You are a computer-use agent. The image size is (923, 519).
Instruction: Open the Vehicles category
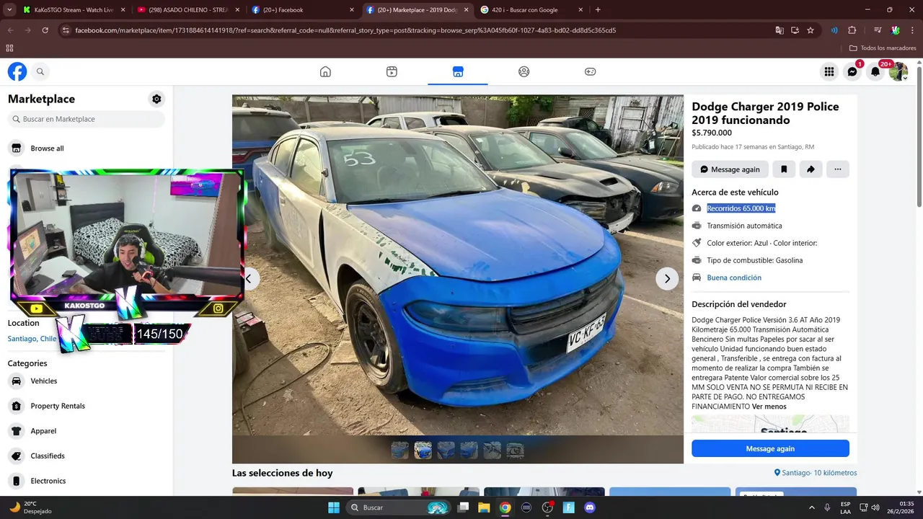coord(87,381)
